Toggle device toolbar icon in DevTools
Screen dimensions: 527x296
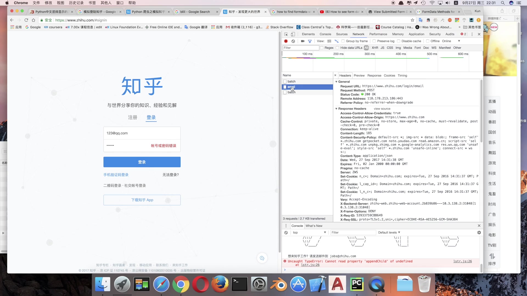point(293,34)
